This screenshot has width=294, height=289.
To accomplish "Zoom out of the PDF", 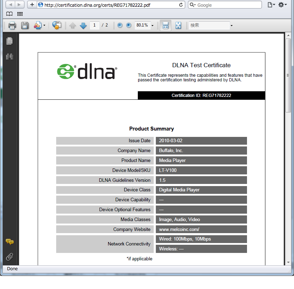I will 120,25.
